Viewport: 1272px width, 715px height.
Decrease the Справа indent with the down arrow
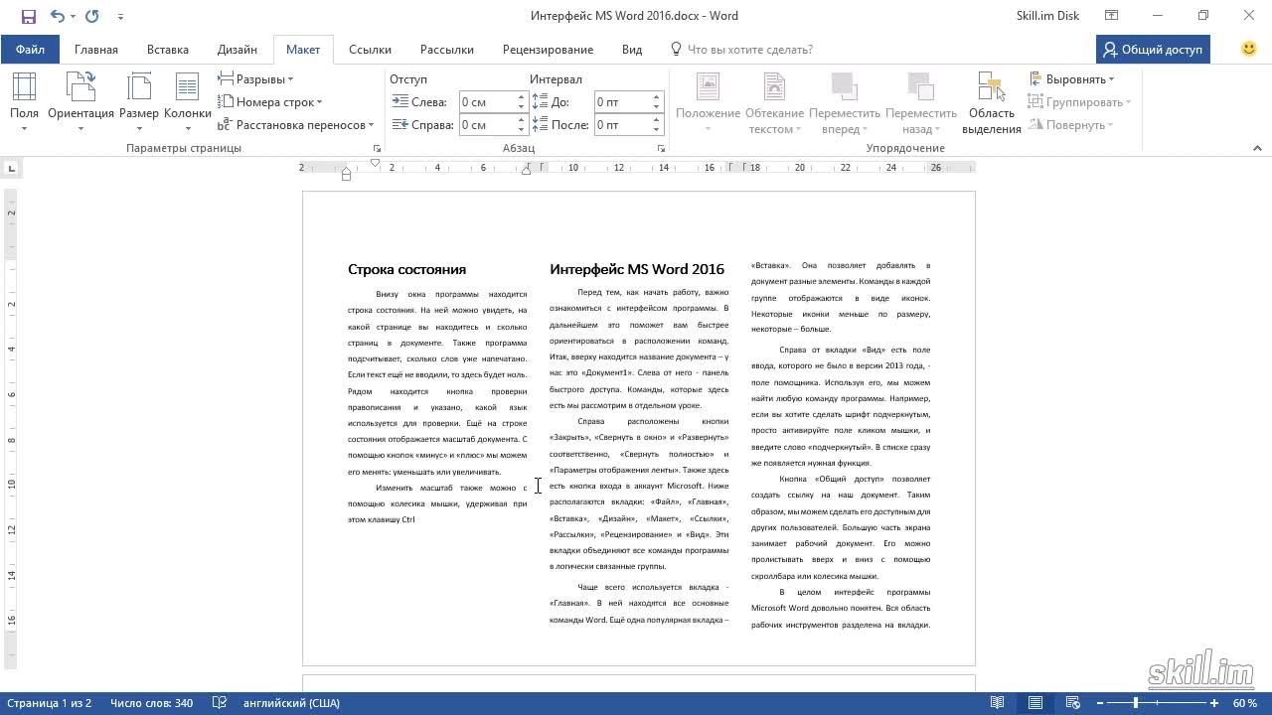click(x=521, y=130)
